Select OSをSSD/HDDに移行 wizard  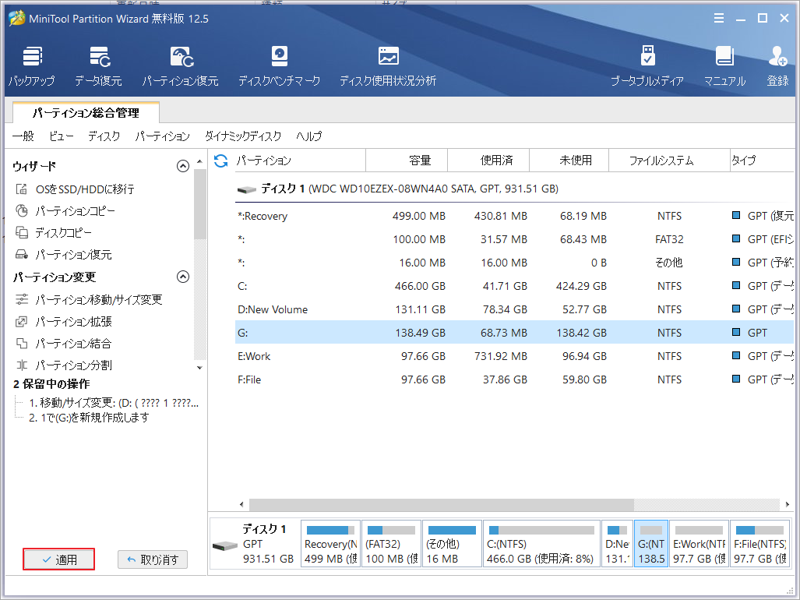pyautogui.click(x=84, y=189)
